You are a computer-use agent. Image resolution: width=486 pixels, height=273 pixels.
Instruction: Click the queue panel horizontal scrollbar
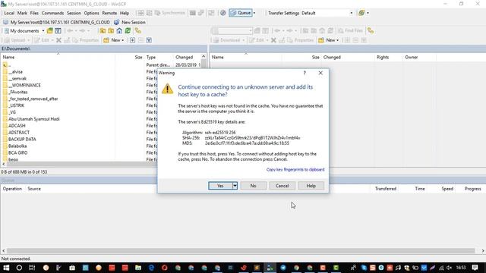pos(241,251)
